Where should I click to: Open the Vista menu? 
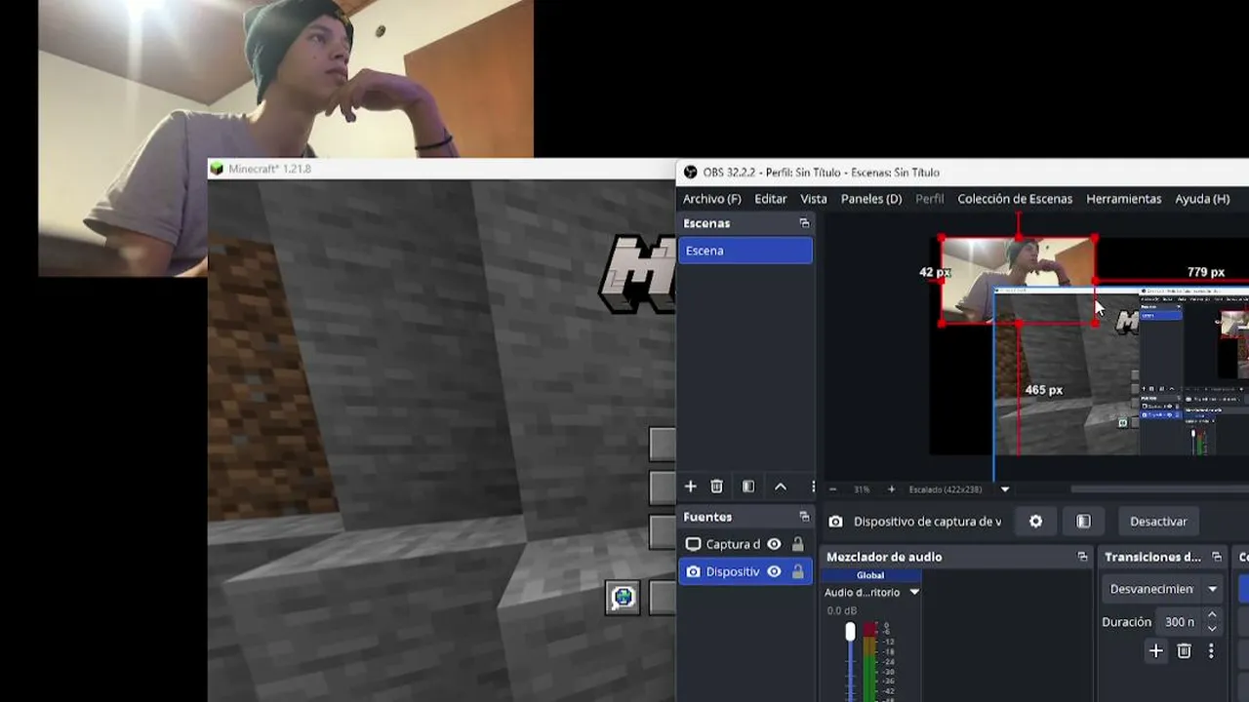(814, 199)
